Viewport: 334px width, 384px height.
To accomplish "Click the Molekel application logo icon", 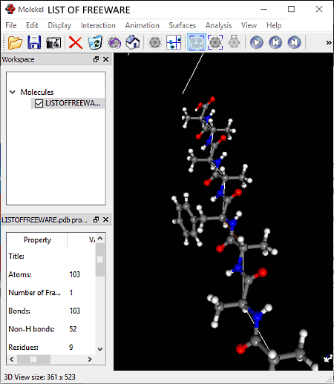I will coord(10,10).
